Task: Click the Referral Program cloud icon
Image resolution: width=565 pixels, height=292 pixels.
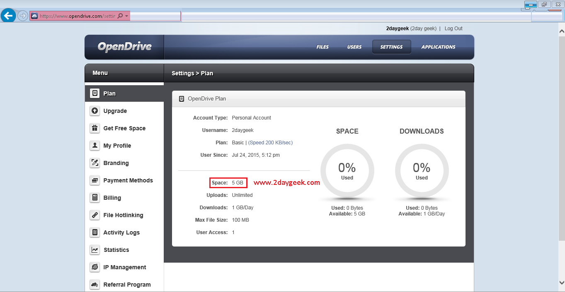Action: point(95,284)
